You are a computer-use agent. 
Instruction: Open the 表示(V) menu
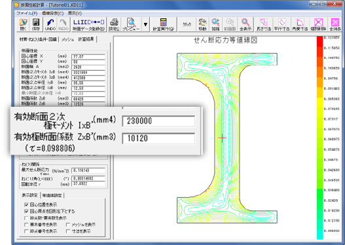[x=75, y=13]
